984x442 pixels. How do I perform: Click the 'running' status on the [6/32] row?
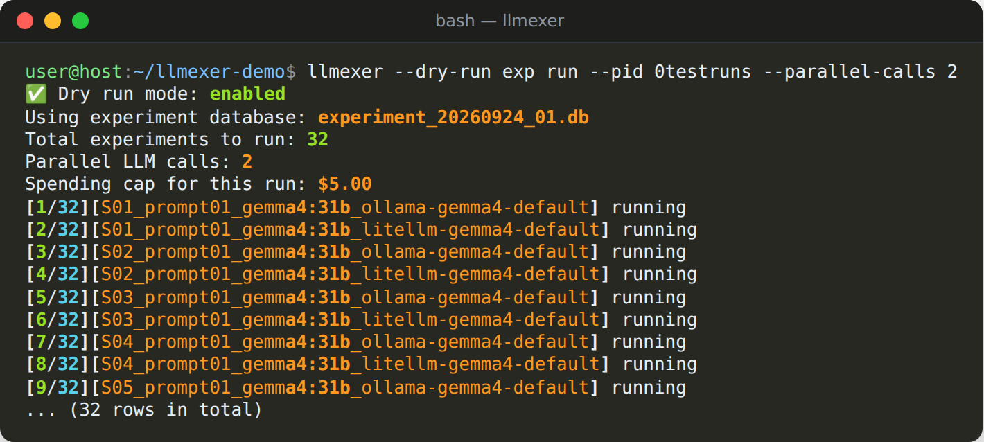[660, 320]
